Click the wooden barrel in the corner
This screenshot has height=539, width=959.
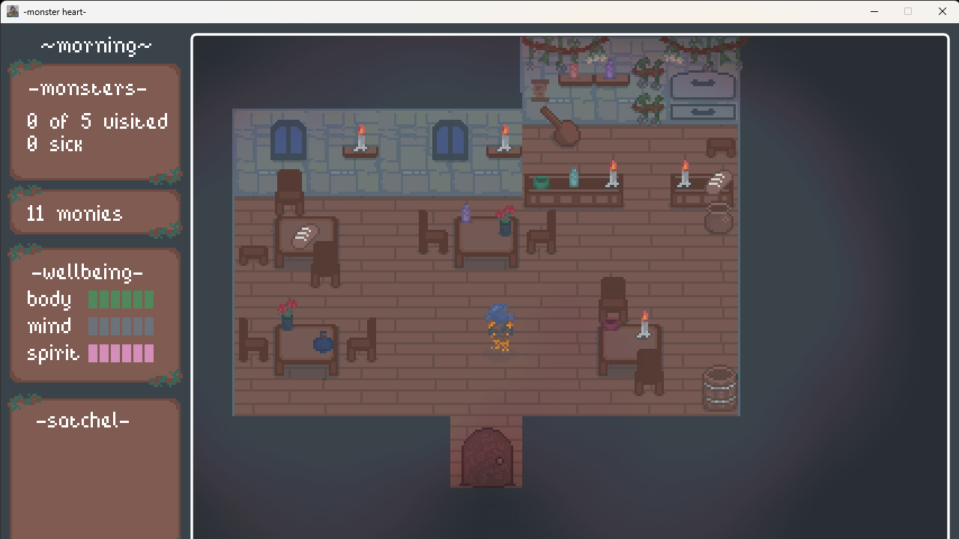[x=720, y=388]
